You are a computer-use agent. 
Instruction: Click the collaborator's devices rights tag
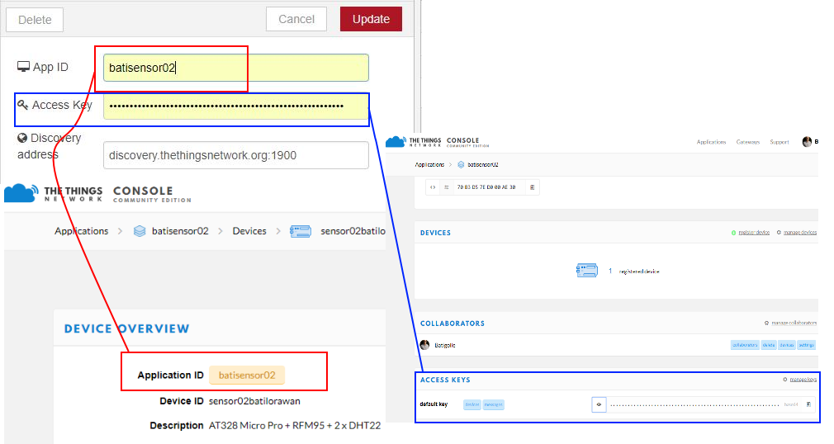(x=787, y=345)
